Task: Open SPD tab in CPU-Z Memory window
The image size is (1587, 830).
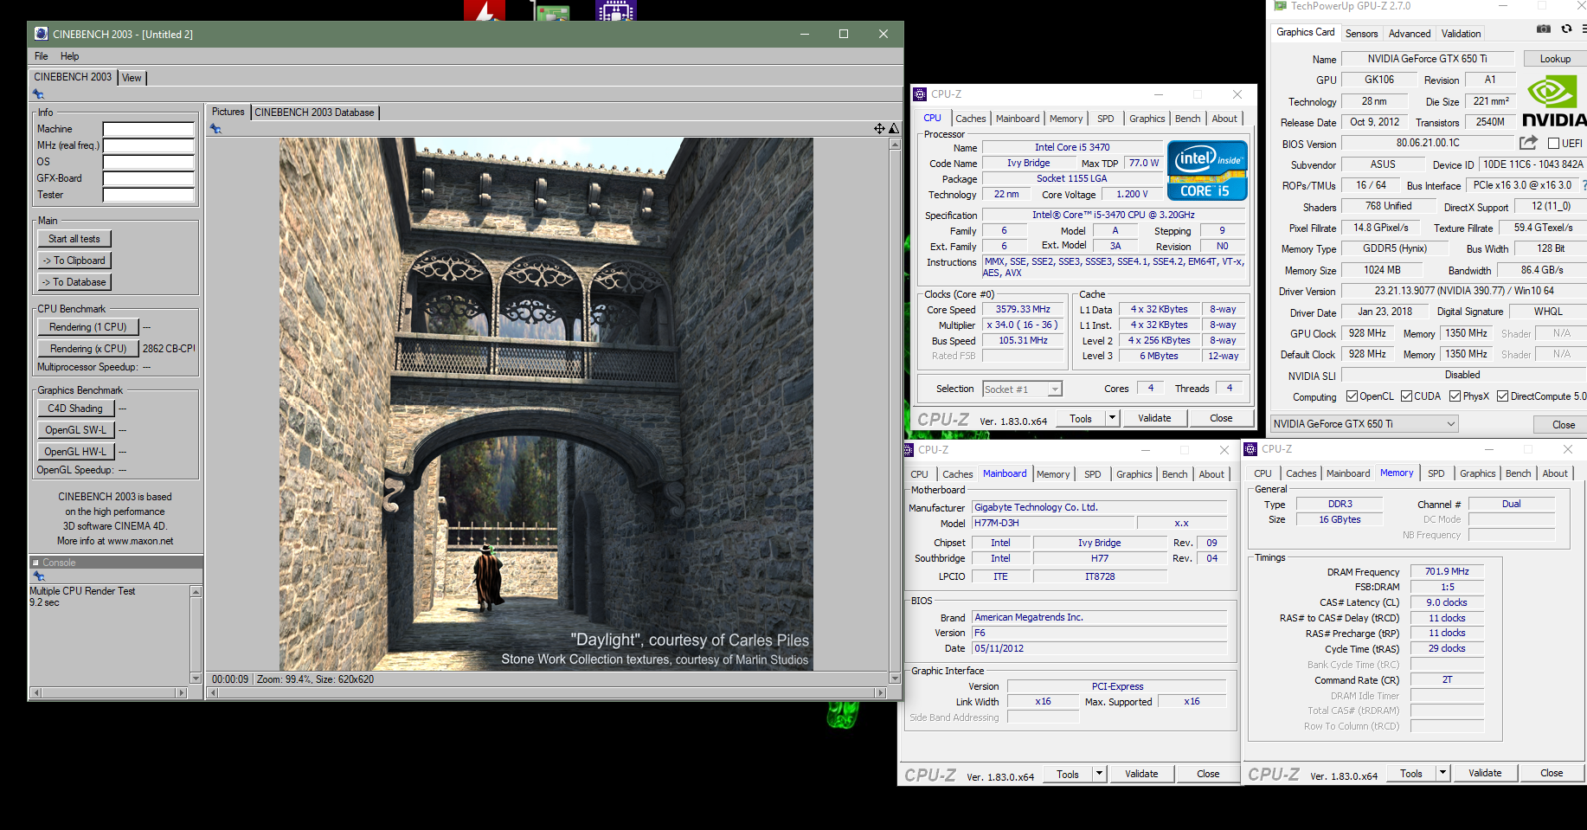Action: coord(1436,473)
